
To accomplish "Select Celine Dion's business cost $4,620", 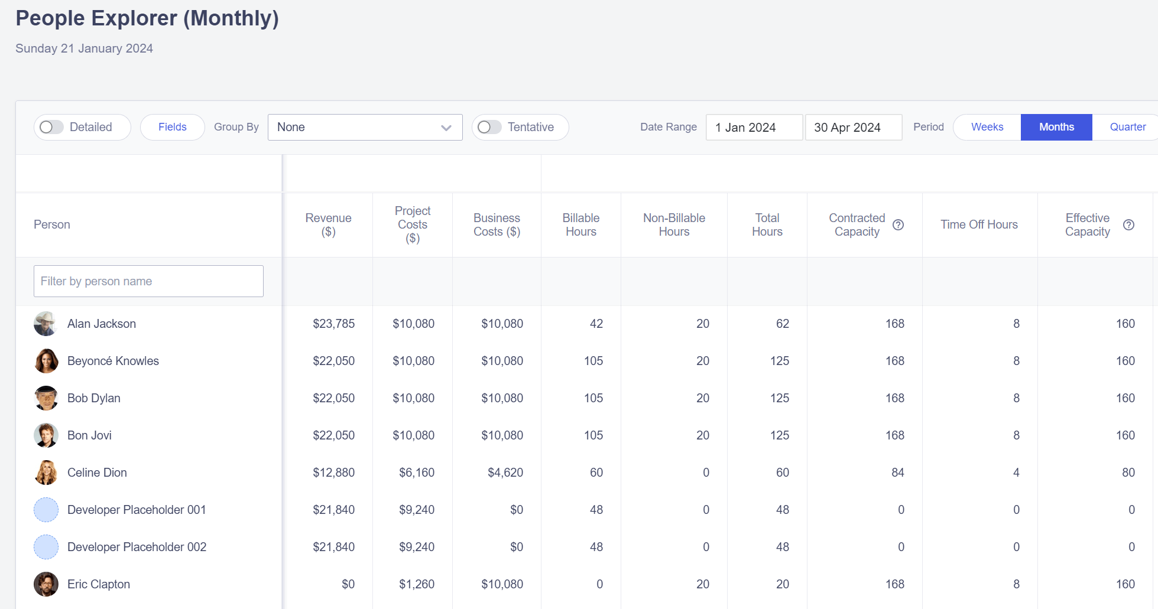I will click(505, 473).
